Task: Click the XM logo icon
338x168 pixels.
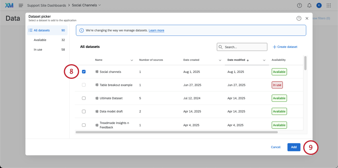Action: coord(9,5)
